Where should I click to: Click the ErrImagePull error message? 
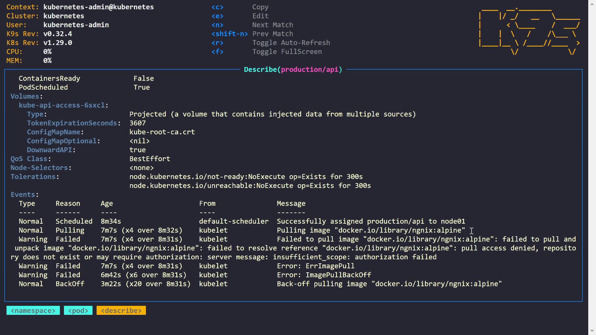(315, 266)
